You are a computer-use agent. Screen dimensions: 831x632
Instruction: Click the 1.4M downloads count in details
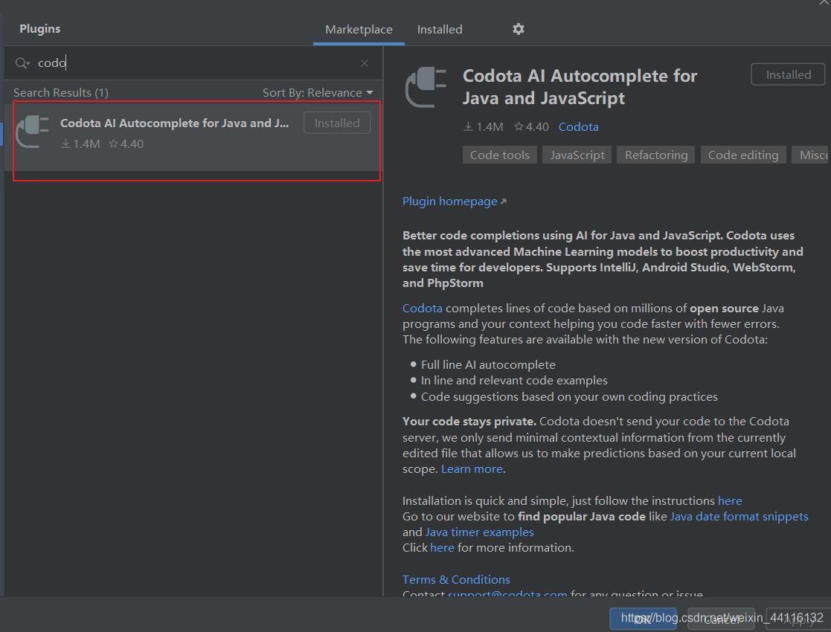(x=484, y=127)
